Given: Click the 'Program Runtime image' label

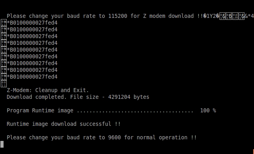Looking at the screenshot, I should click(x=40, y=110).
